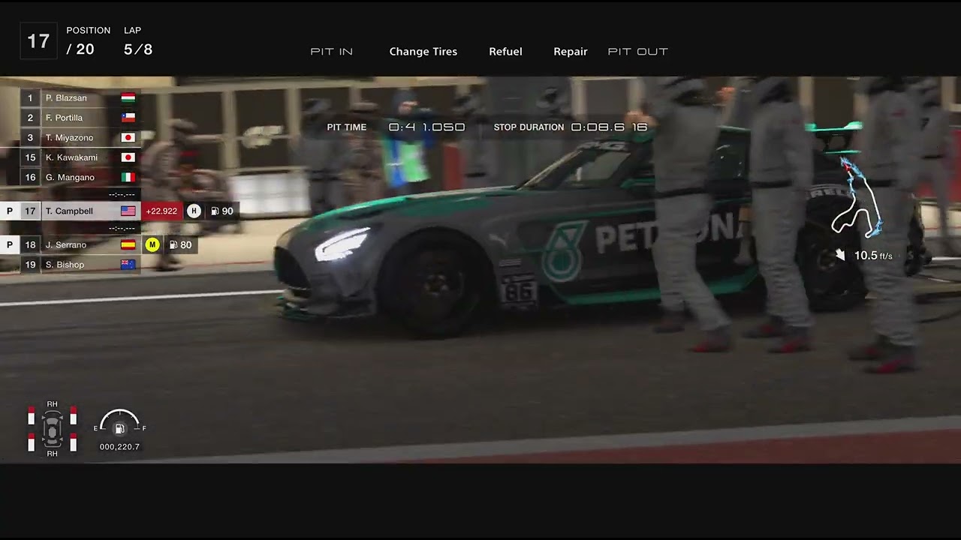Click the large position number 17 box
This screenshot has width=961, height=540.
pyautogui.click(x=38, y=40)
